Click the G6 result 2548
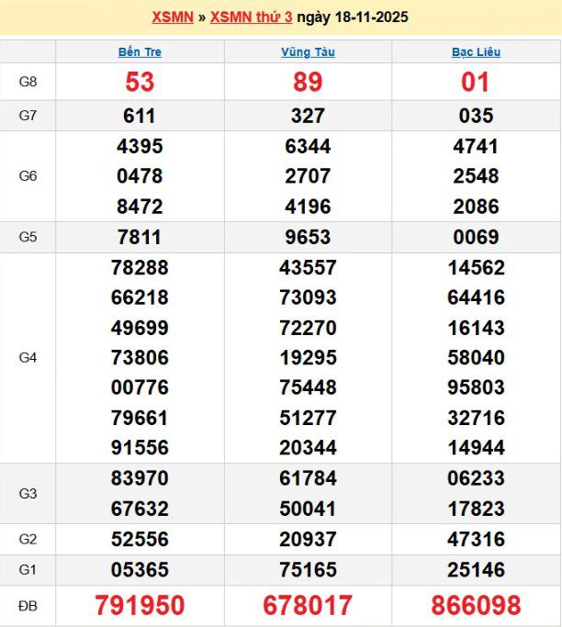 click(x=476, y=176)
